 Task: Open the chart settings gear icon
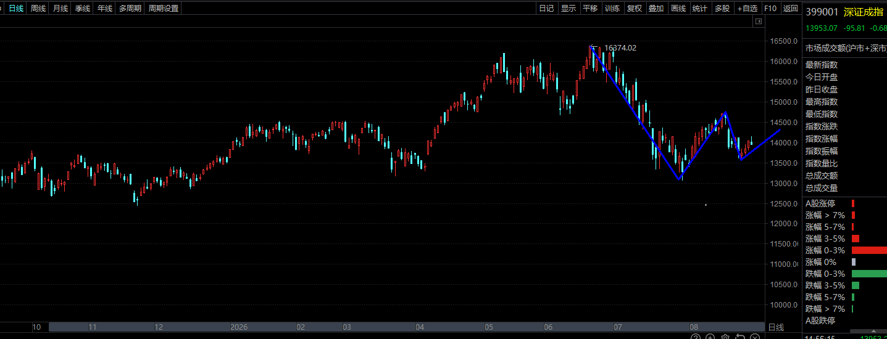[x=725, y=337]
